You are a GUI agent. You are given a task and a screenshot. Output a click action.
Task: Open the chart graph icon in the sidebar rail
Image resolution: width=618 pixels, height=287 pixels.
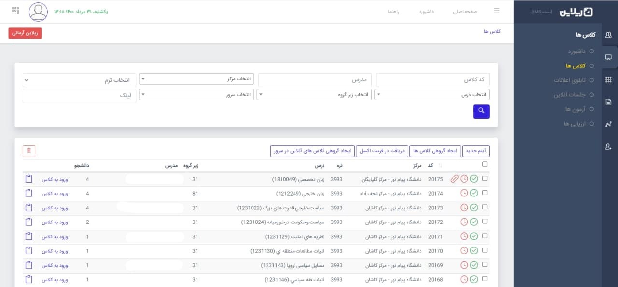click(x=608, y=124)
